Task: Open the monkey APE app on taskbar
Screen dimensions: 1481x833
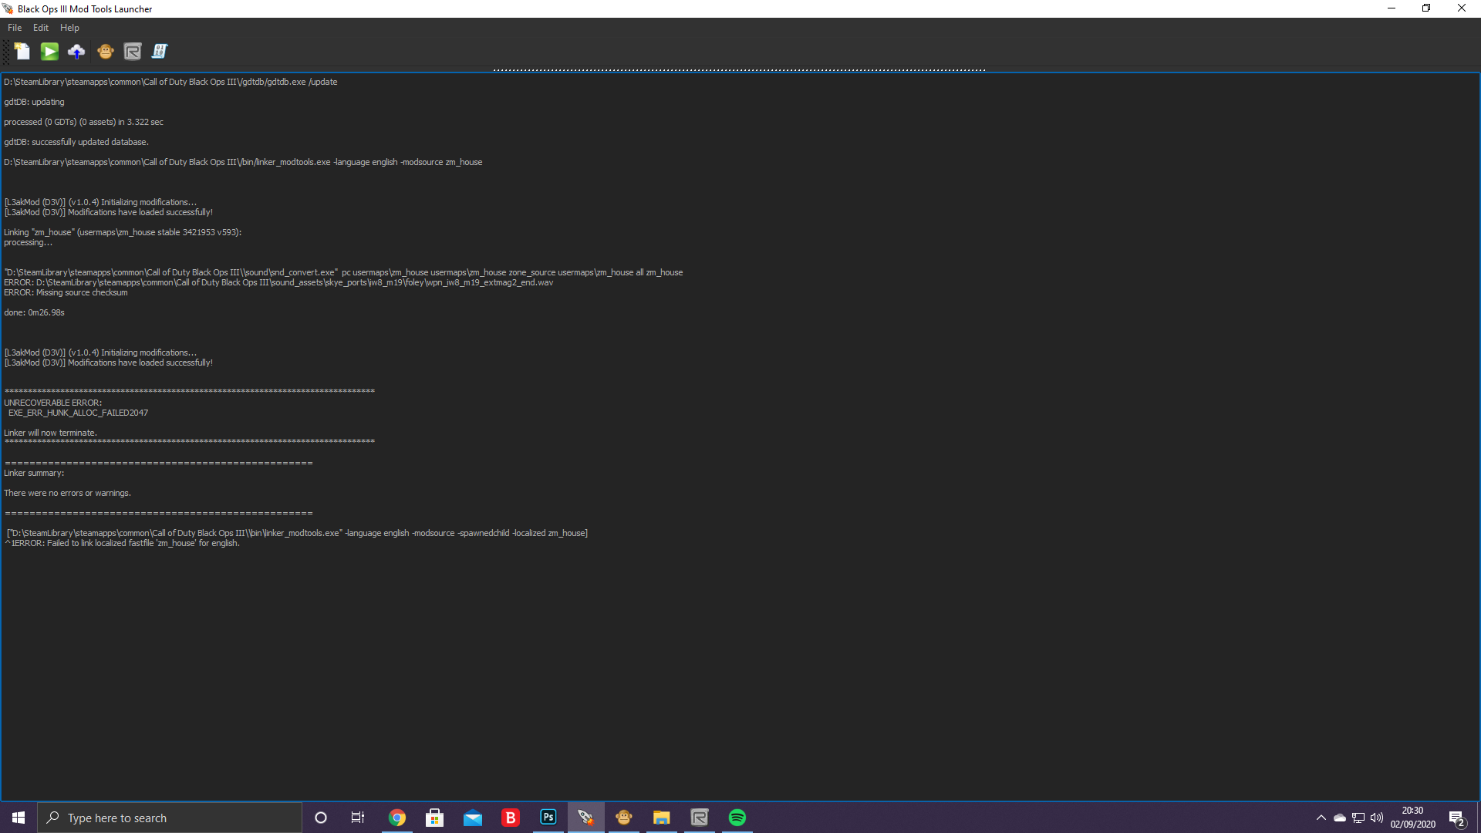Action: [x=624, y=818]
